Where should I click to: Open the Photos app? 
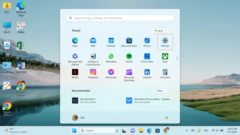coord(147,42)
